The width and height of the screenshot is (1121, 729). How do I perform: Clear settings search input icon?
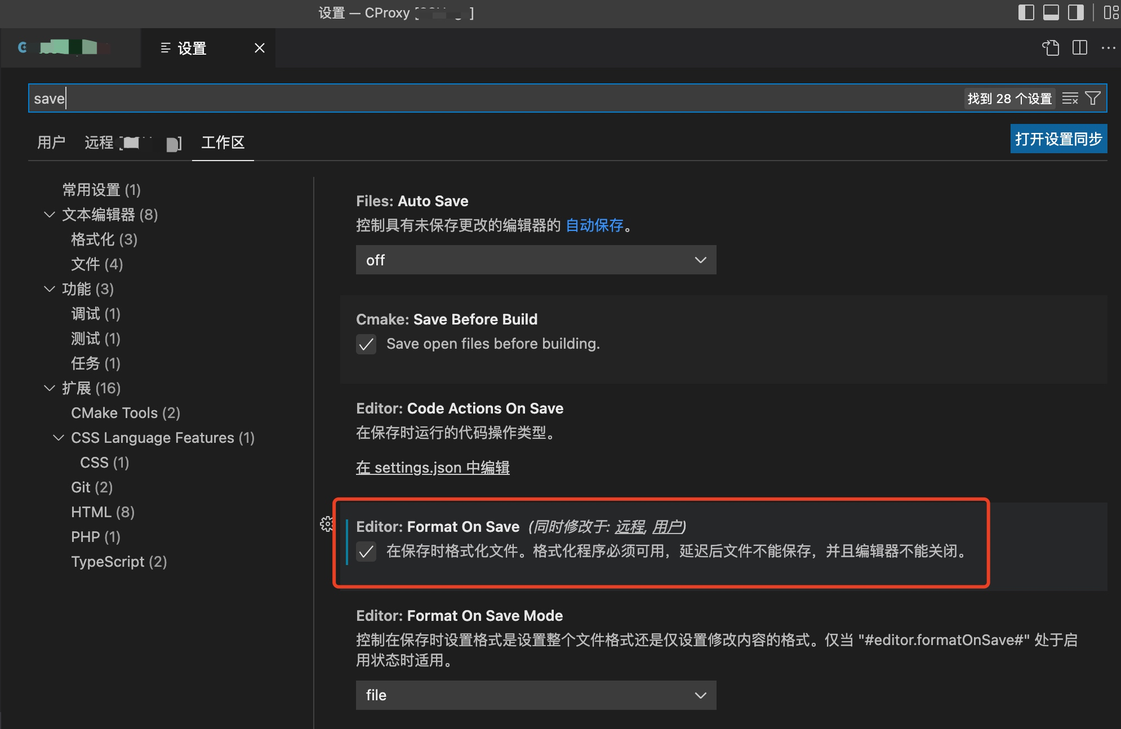pos(1070,99)
